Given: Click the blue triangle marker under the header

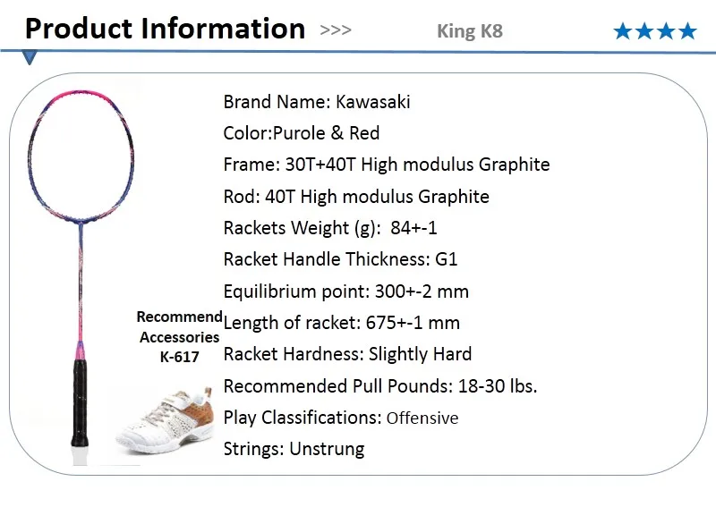Looking at the screenshot, I should pos(30,58).
